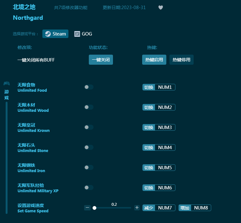Edit the NUM8 hotkey field
Image resolution: width=241 pixels, height=223 pixels.
click(201, 208)
